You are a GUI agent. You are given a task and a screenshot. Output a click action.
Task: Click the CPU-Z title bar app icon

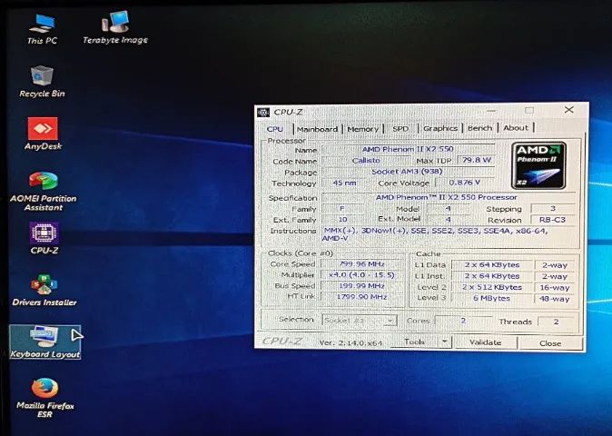pyautogui.click(x=263, y=113)
